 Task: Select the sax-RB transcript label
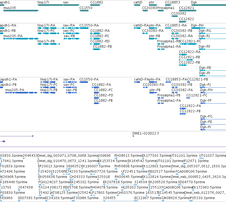(69, 36)
